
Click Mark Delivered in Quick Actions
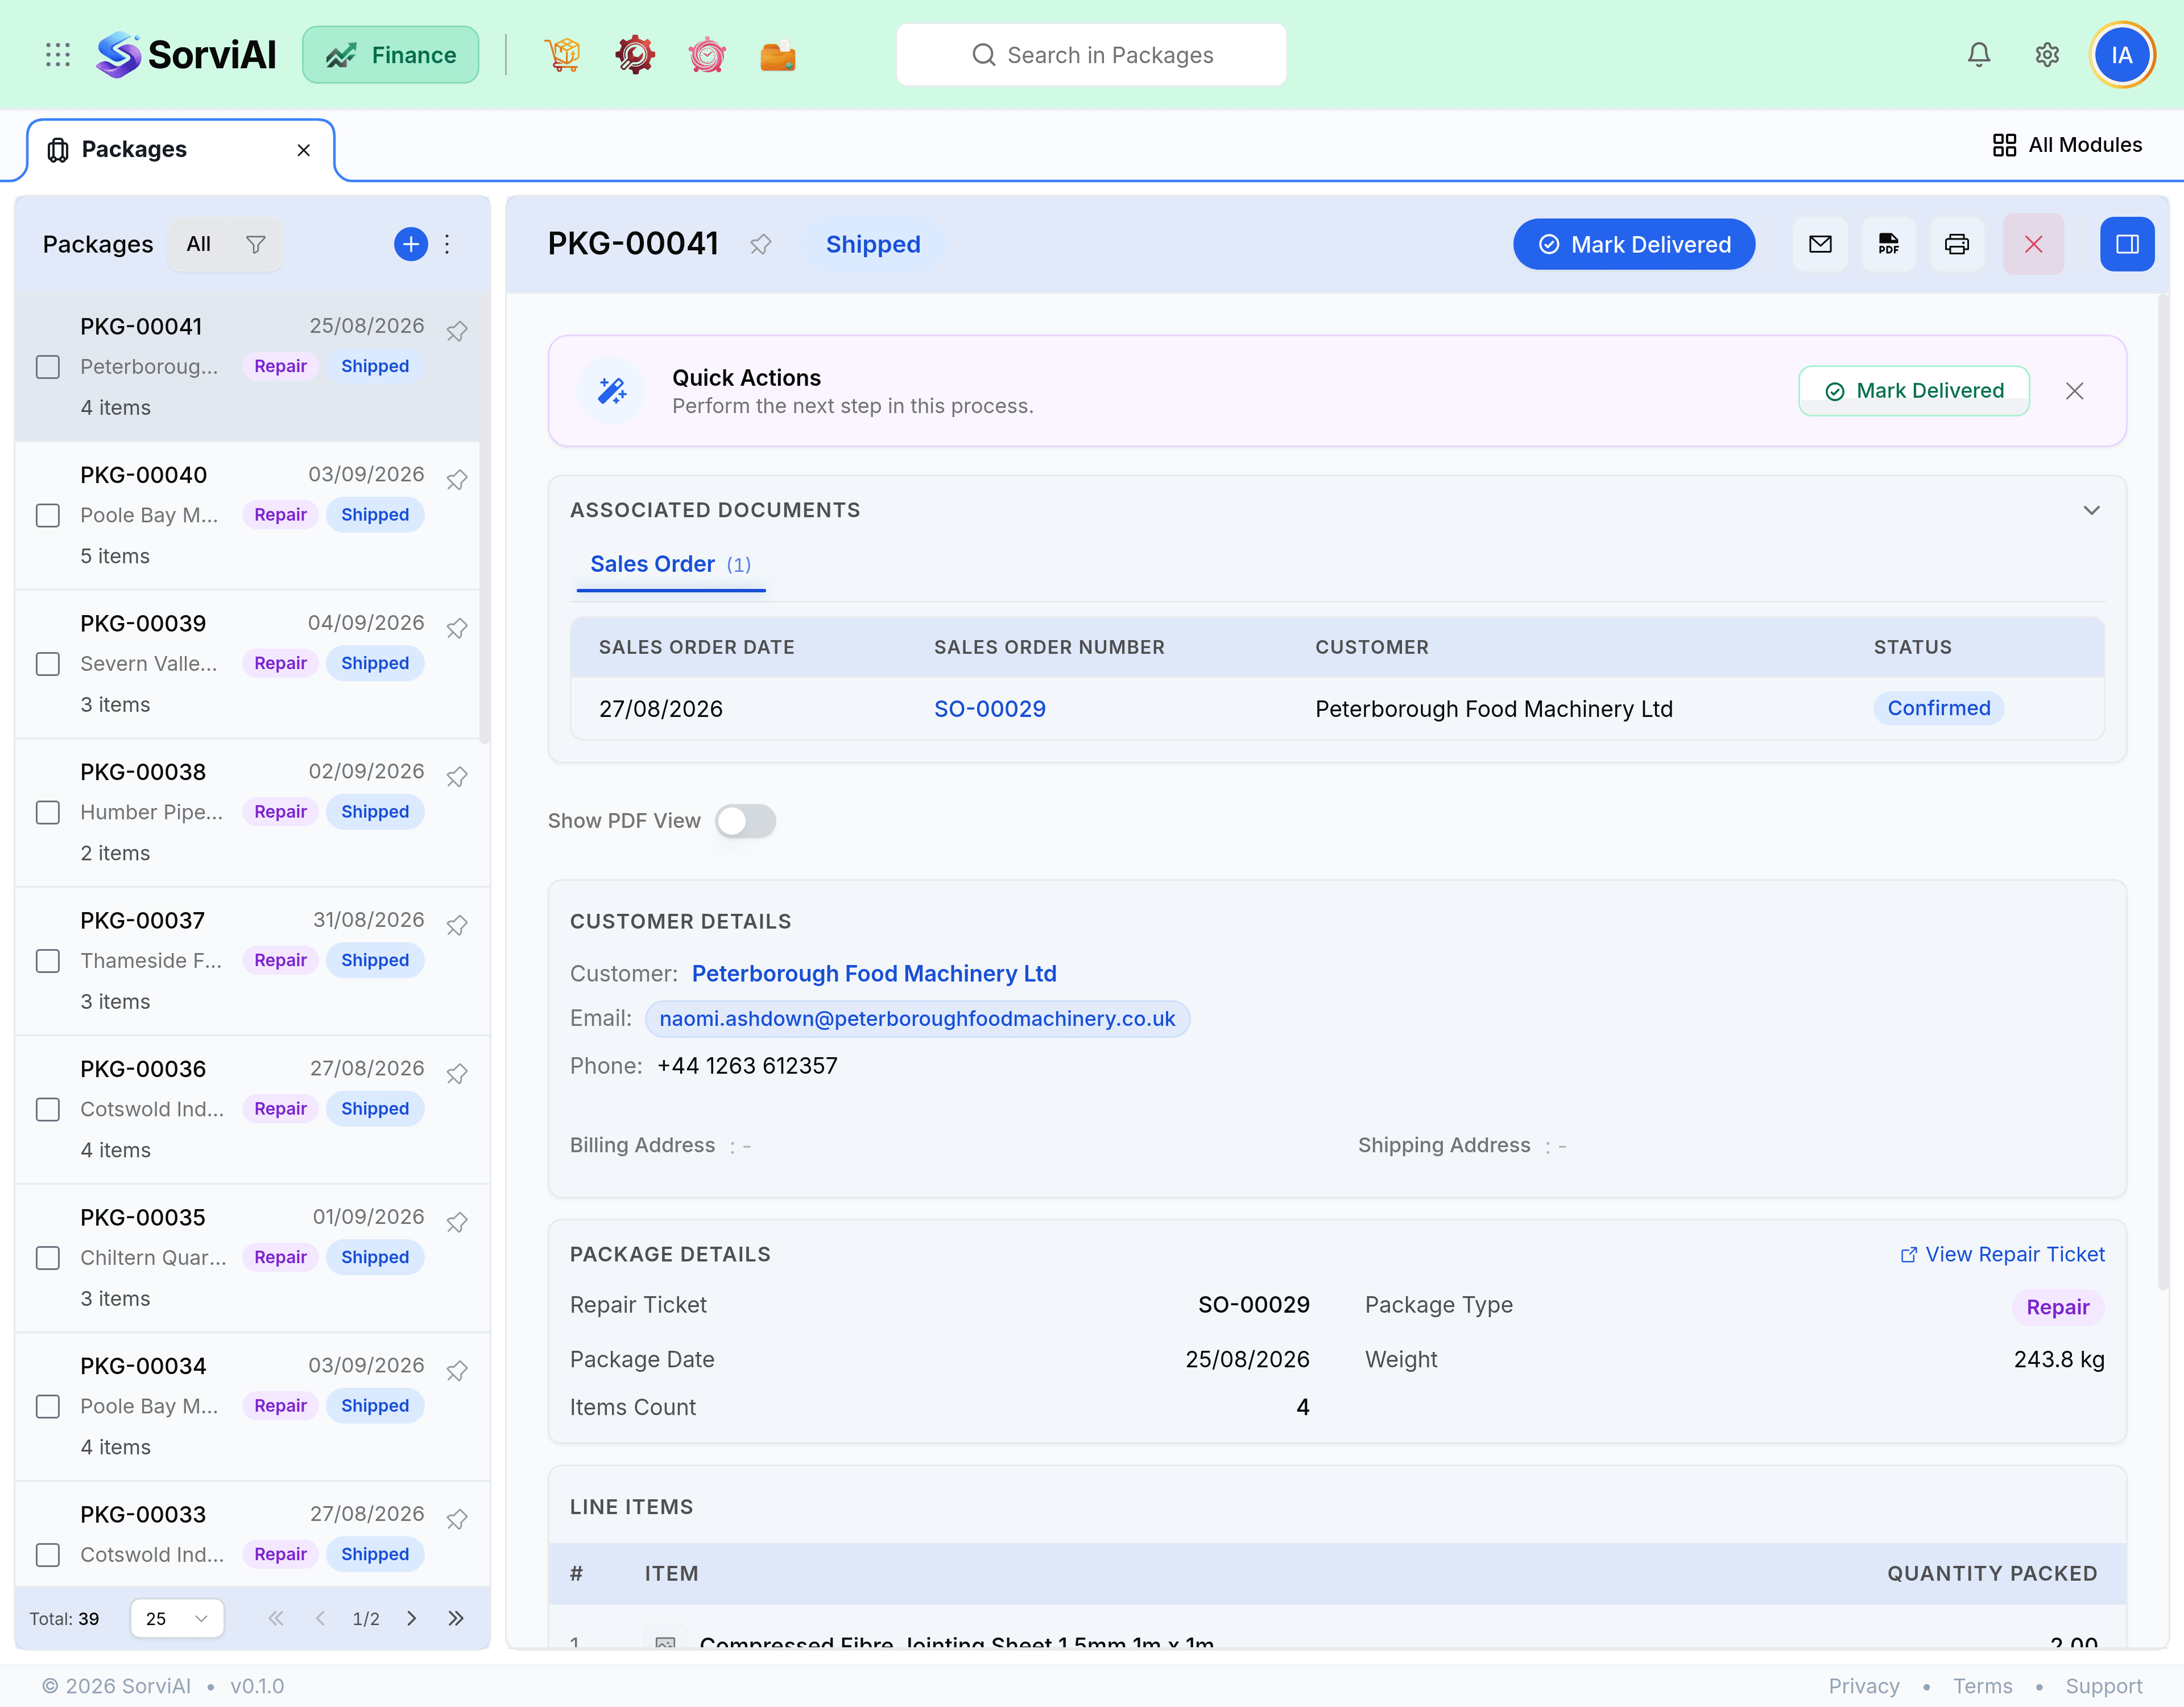tap(1914, 391)
